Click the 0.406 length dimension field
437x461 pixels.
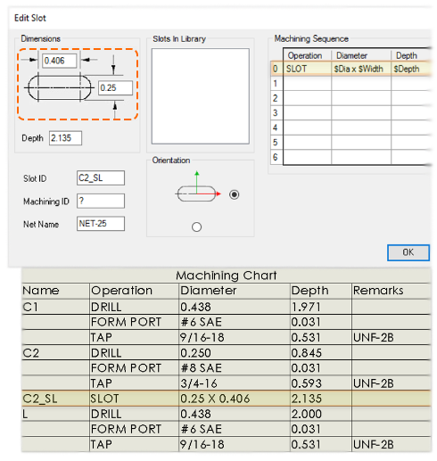59,61
